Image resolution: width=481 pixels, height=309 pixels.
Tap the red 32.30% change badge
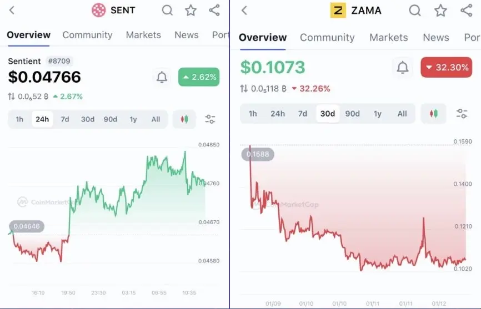[446, 68]
